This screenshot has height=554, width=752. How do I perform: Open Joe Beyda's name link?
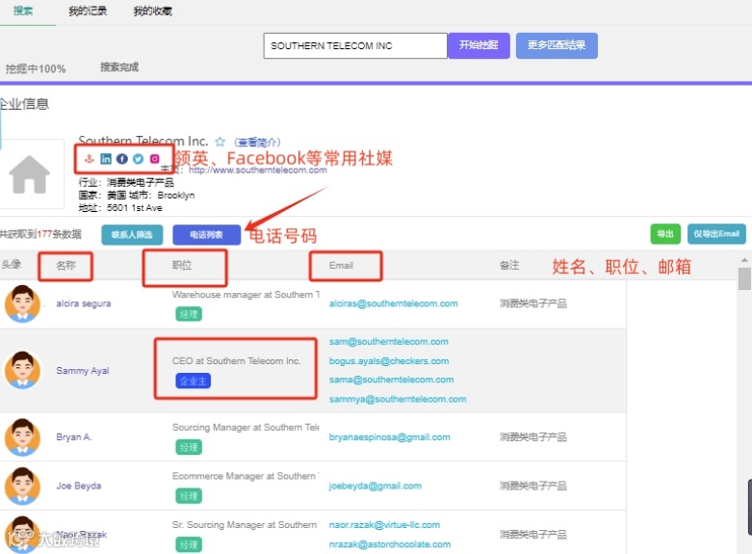[x=79, y=486]
